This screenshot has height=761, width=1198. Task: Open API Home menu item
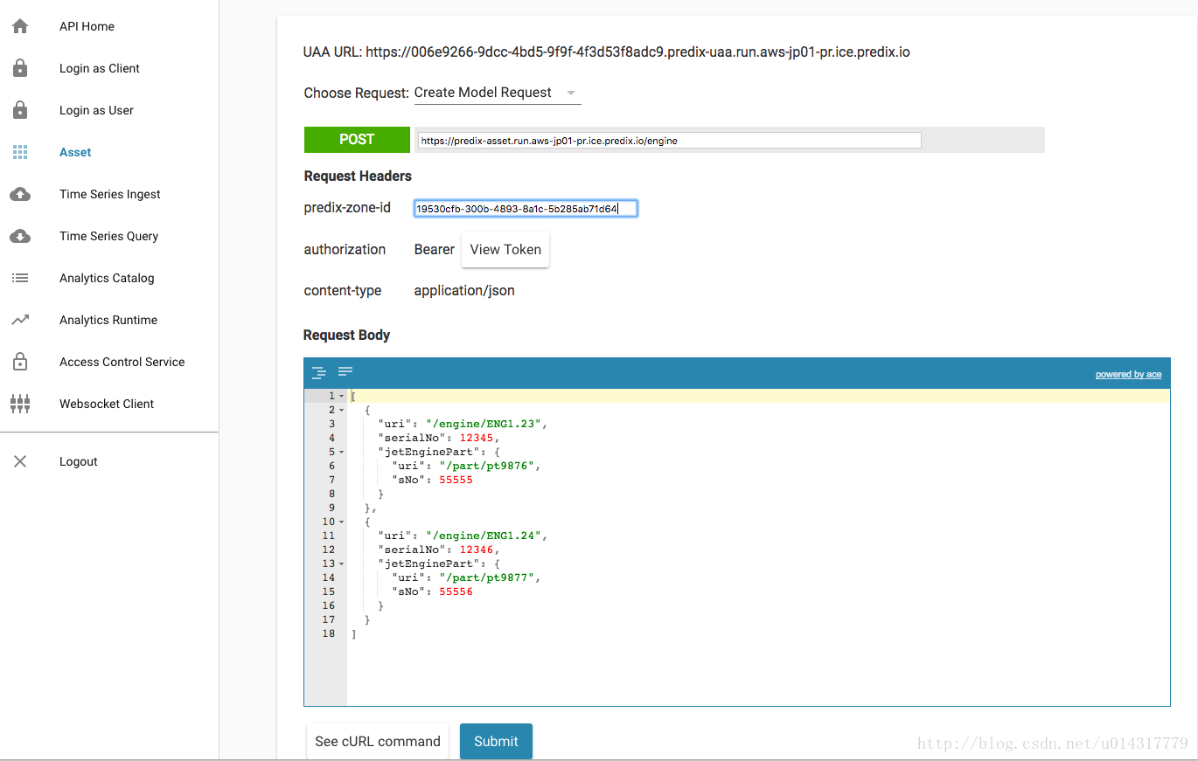coord(87,26)
